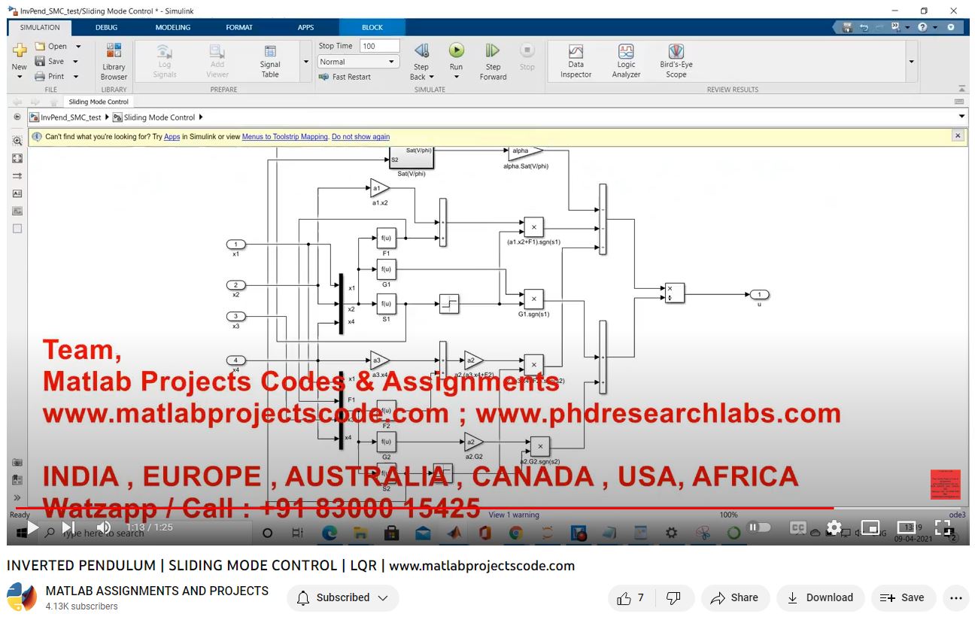Image resolution: width=975 pixels, height=623 pixels.
Task: Open the APPS ribbon tab
Action: [x=305, y=27]
